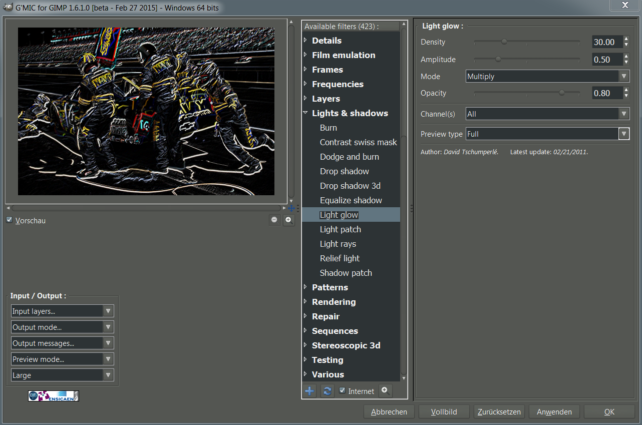Click the Anwenden button
Viewport: 642px width, 425px height.
click(x=554, y=412)
